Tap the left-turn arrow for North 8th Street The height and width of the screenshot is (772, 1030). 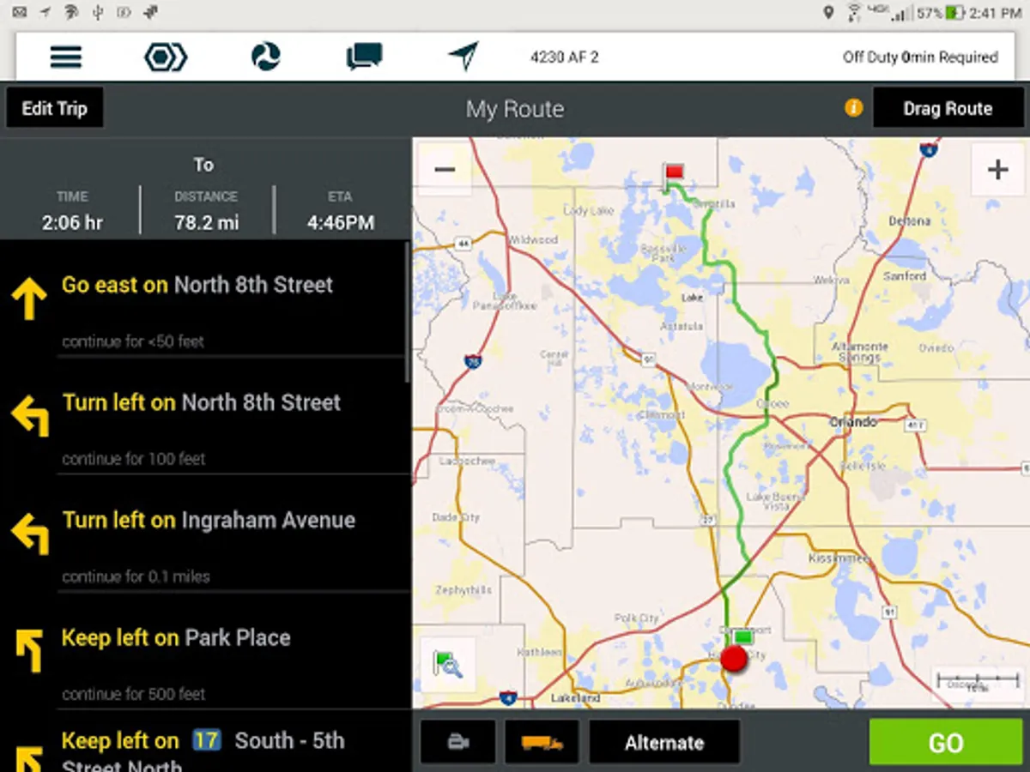click(29, 415)
